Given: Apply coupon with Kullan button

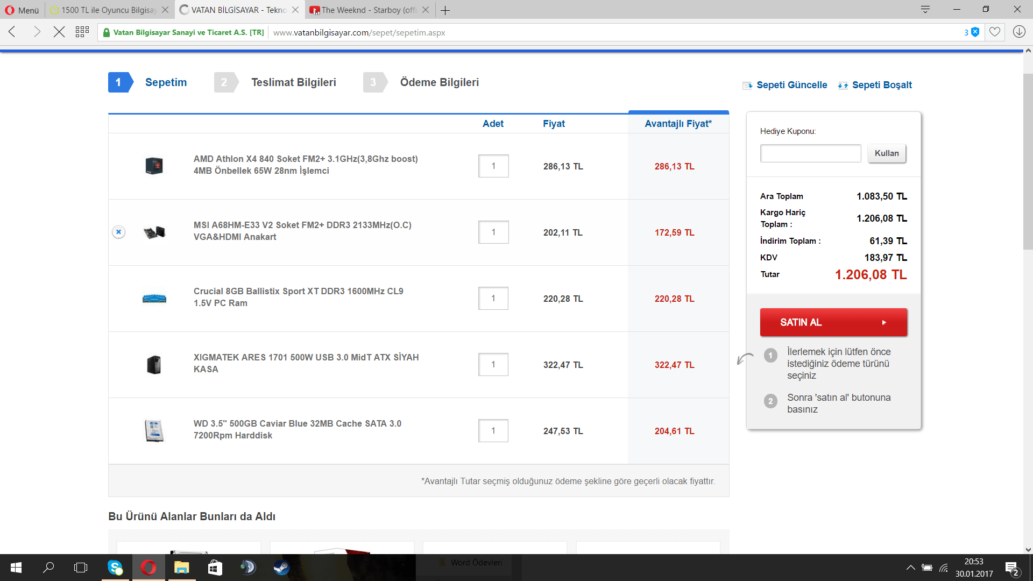Looking at the screenshot, I should [886, 153].
